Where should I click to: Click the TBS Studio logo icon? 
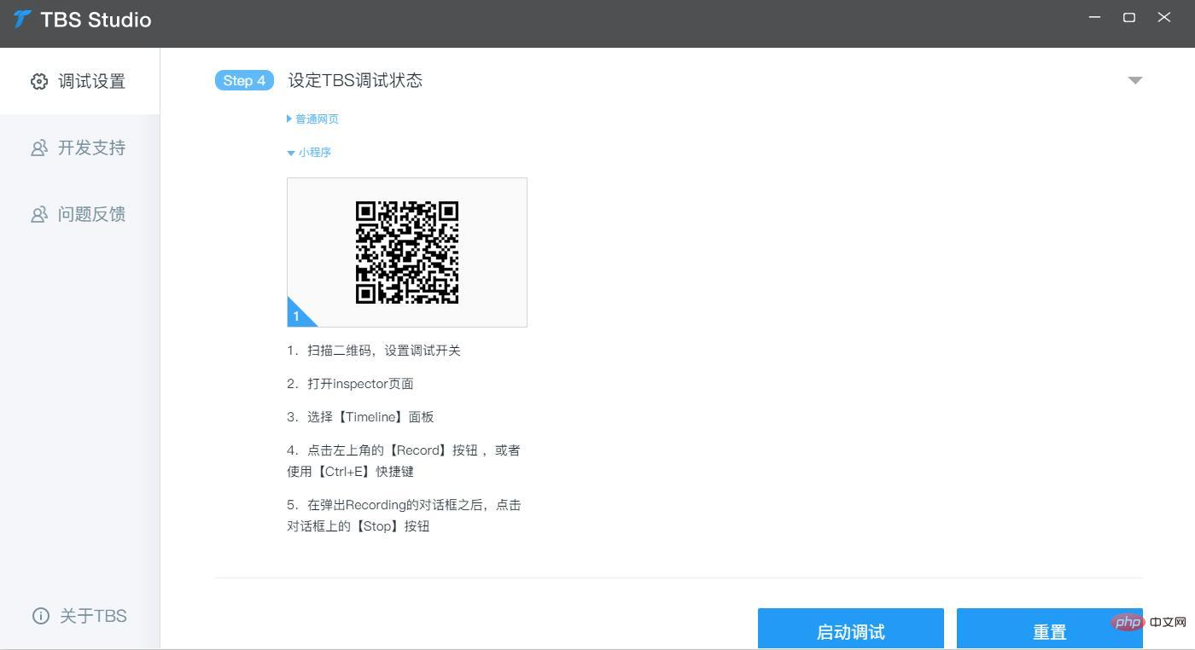(22, 19)
